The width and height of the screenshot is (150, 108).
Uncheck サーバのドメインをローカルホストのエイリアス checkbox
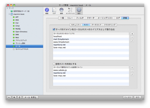pos(54,29)
